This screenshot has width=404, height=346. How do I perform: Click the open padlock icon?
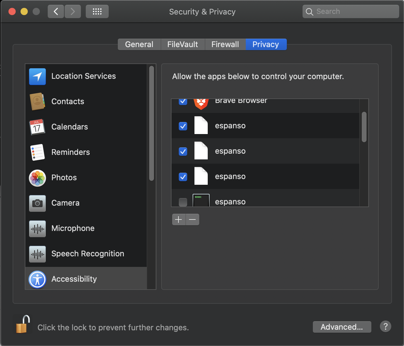[23, 324]
